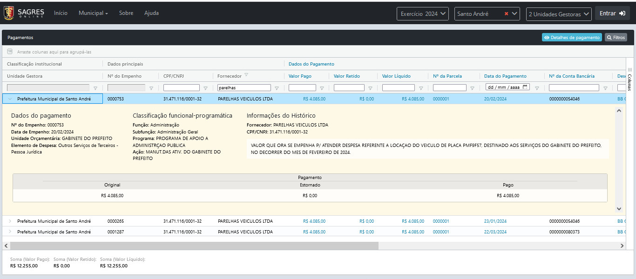Open filter operator for Valor Pago column

(x=322, y=88)
